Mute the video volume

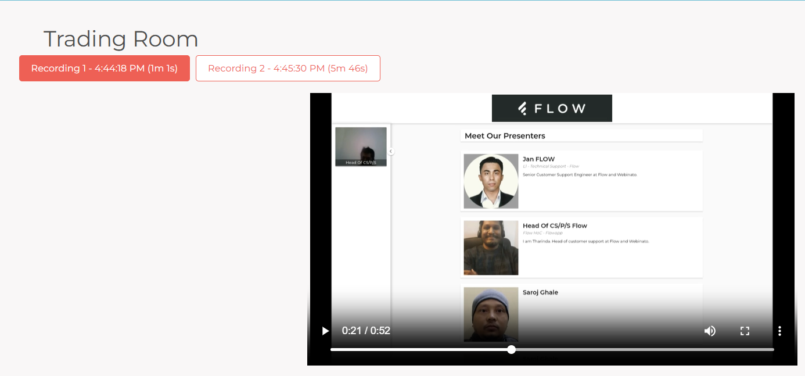710,331
